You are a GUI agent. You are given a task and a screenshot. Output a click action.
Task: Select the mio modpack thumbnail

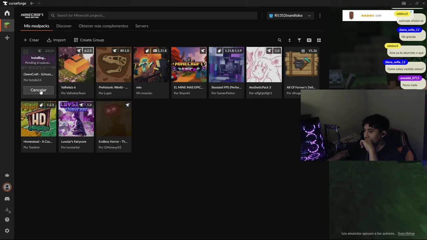[x=151, y=65]
